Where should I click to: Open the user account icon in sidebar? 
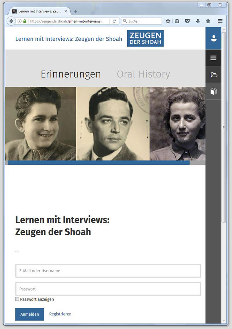213,38
